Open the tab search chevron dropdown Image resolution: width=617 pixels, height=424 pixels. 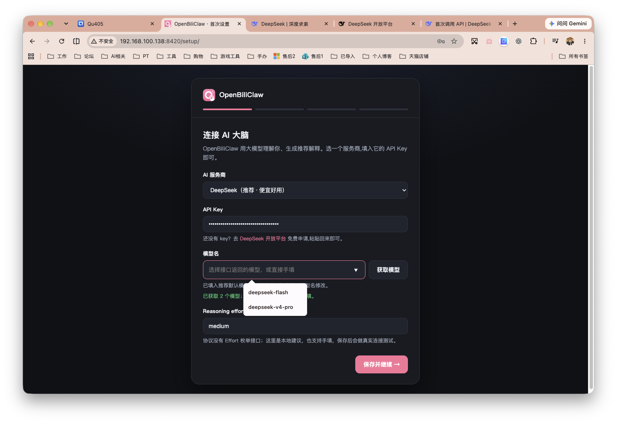click(x=66, y=24)
